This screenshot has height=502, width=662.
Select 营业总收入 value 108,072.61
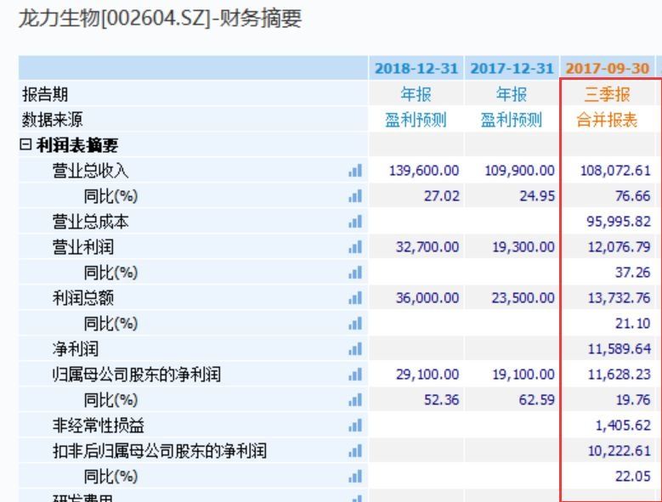[615, 171]
